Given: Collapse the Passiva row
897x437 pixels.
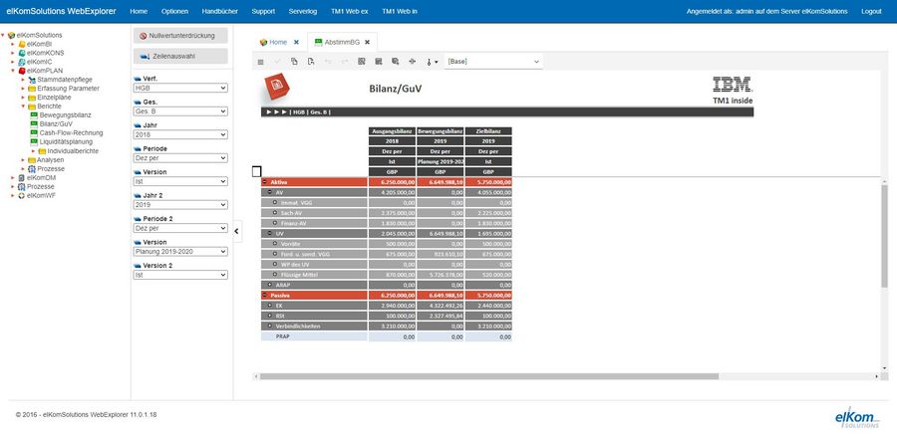Looking at the screenshot, I should click(x=265, y=296).
